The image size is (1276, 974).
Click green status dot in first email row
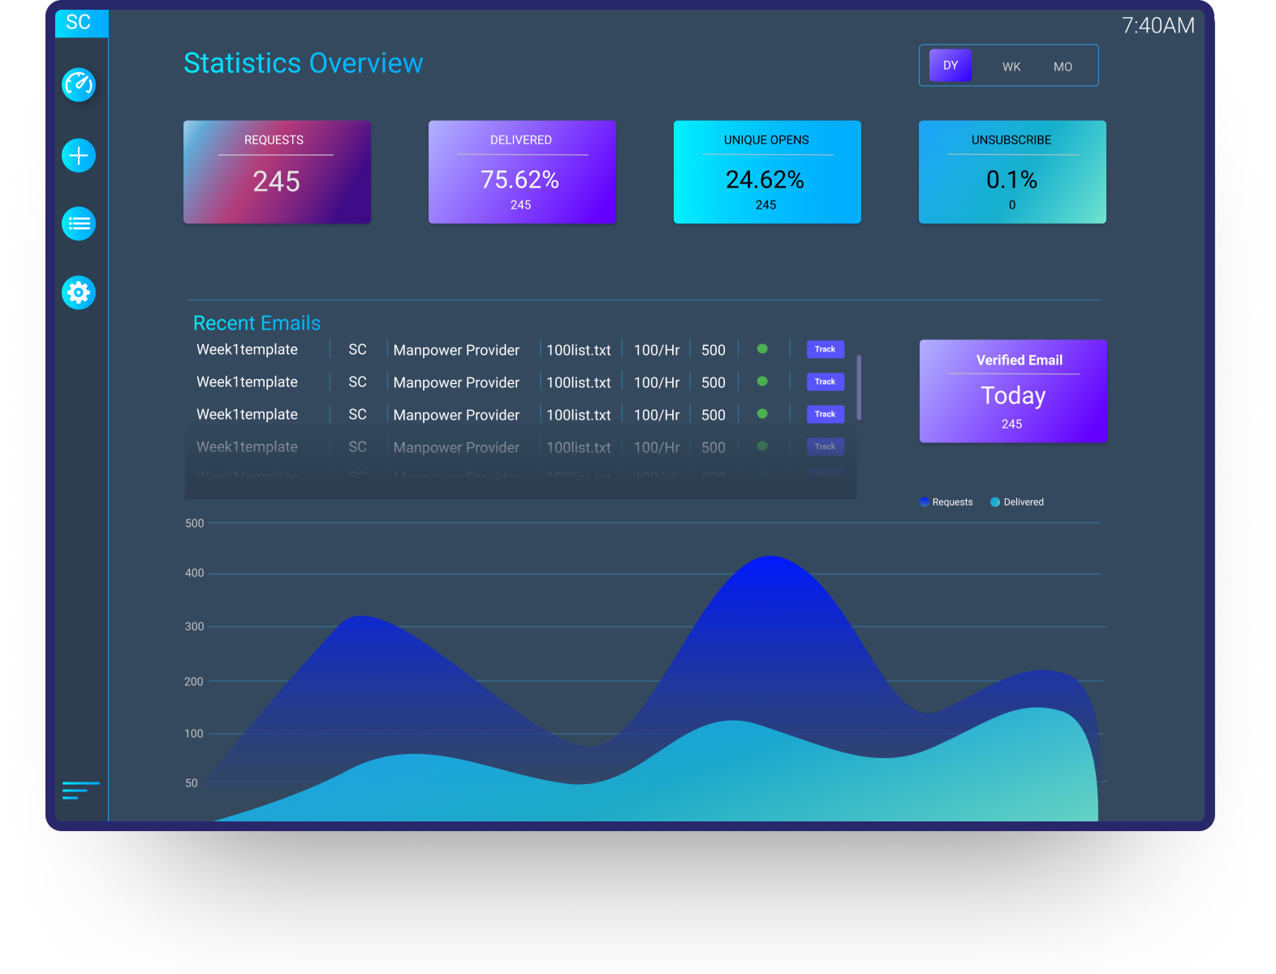(x=762, y=349)
